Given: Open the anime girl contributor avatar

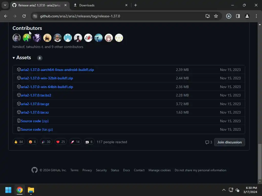Looking at the screenshot, I should [108, 38].
